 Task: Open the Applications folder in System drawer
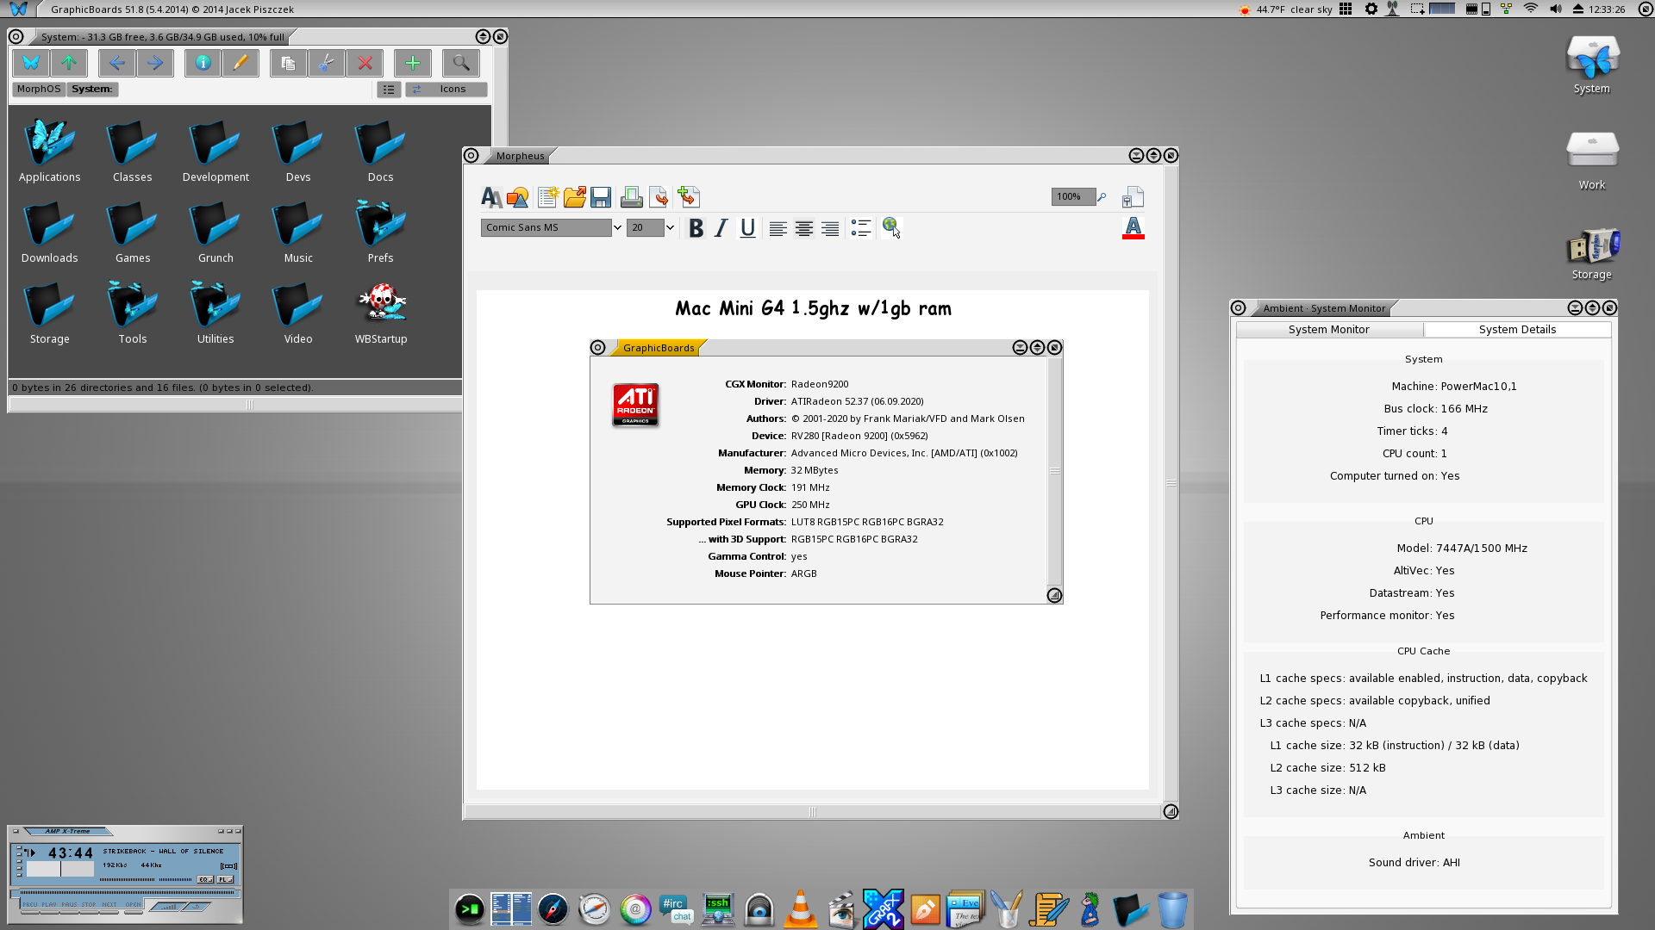click(x=50, y=142)
